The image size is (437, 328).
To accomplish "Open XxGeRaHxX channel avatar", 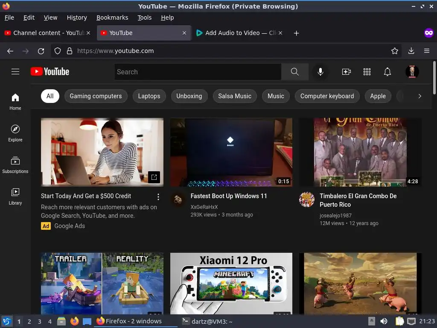I will pyautogui.click(x=178, y=199).
